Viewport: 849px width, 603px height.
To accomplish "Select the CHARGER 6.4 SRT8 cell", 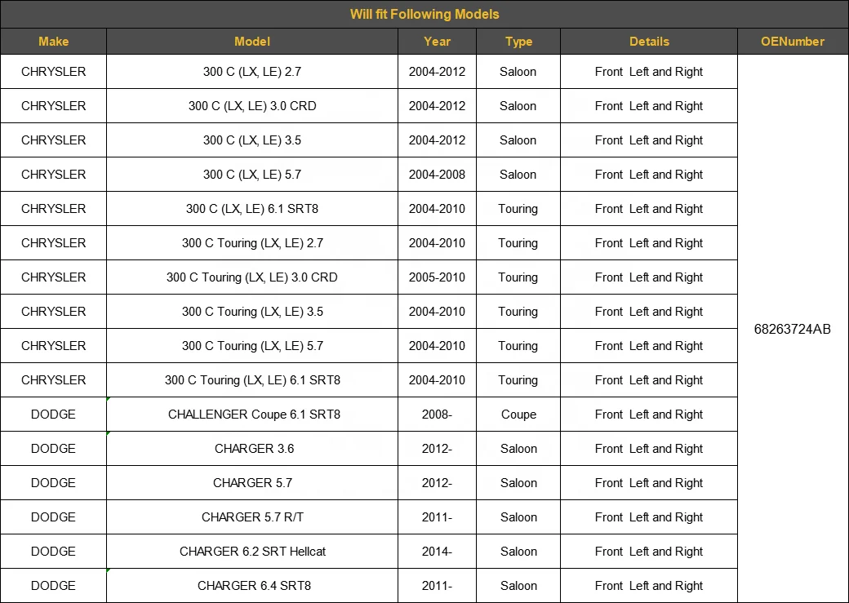I will [x=254, y=586].
